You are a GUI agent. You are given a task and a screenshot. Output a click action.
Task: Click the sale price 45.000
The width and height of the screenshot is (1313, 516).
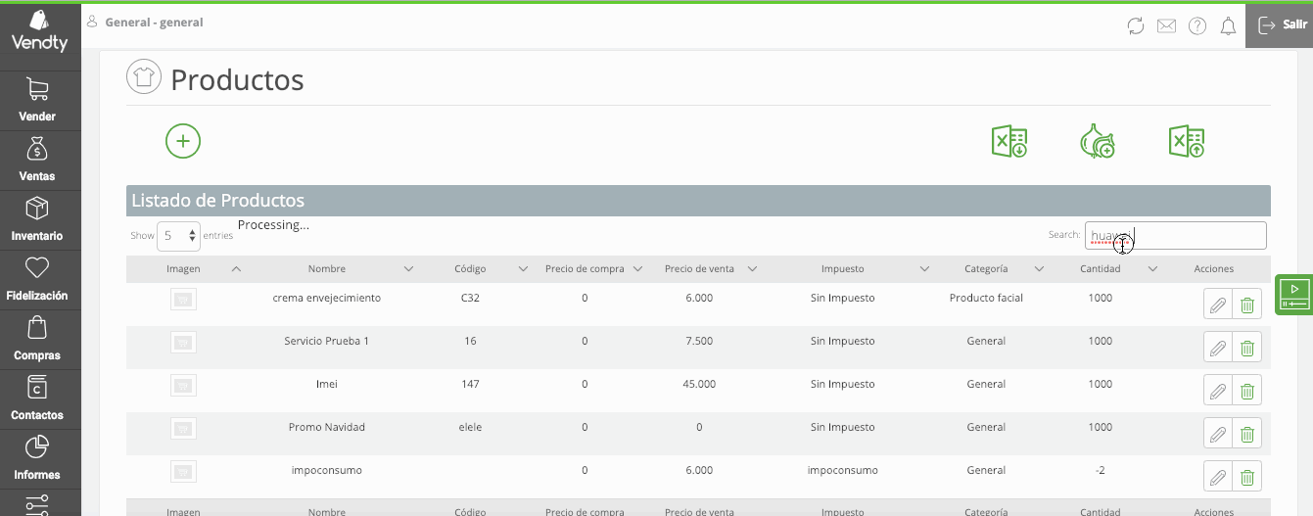click(698, 384)
